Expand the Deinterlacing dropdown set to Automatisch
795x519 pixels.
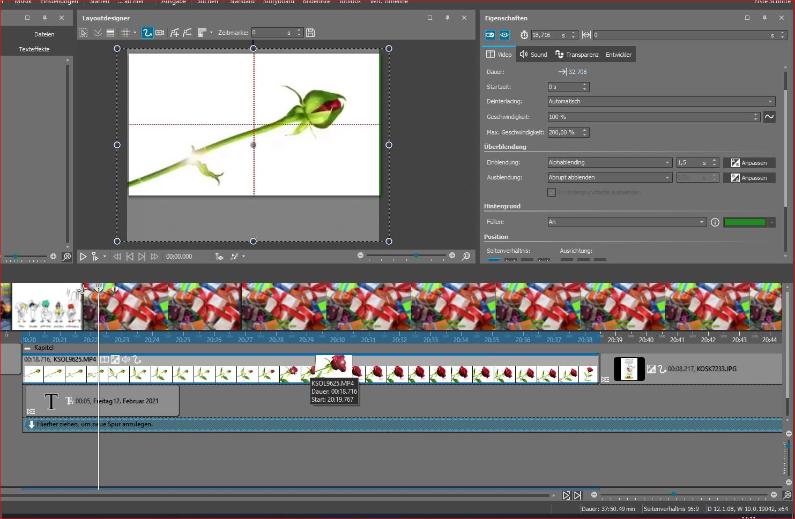click(662, 101)
